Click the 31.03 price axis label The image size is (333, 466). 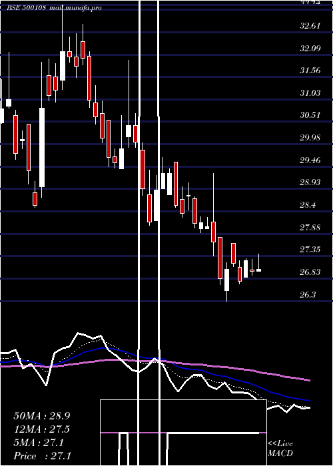[x=310, y=93]
